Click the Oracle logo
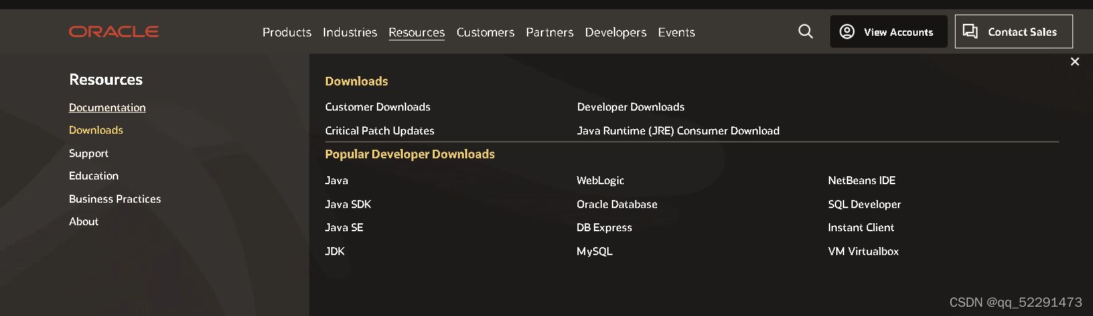 pos(113,31)
